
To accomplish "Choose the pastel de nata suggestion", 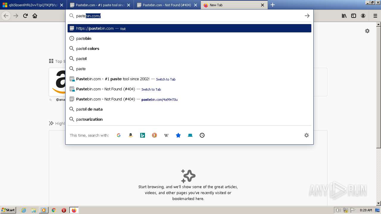I will point(189,109).
